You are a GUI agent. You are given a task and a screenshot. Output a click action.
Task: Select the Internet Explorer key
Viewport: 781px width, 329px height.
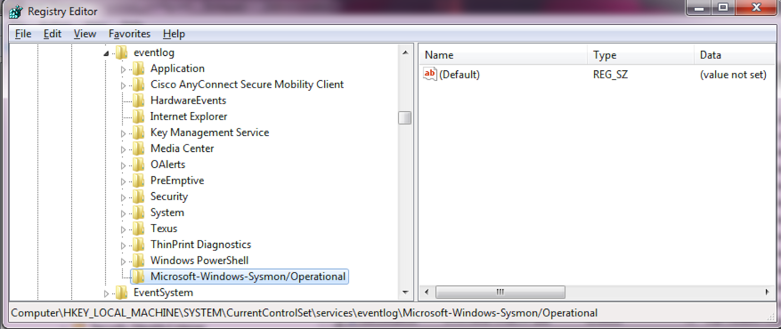point(188,116)
